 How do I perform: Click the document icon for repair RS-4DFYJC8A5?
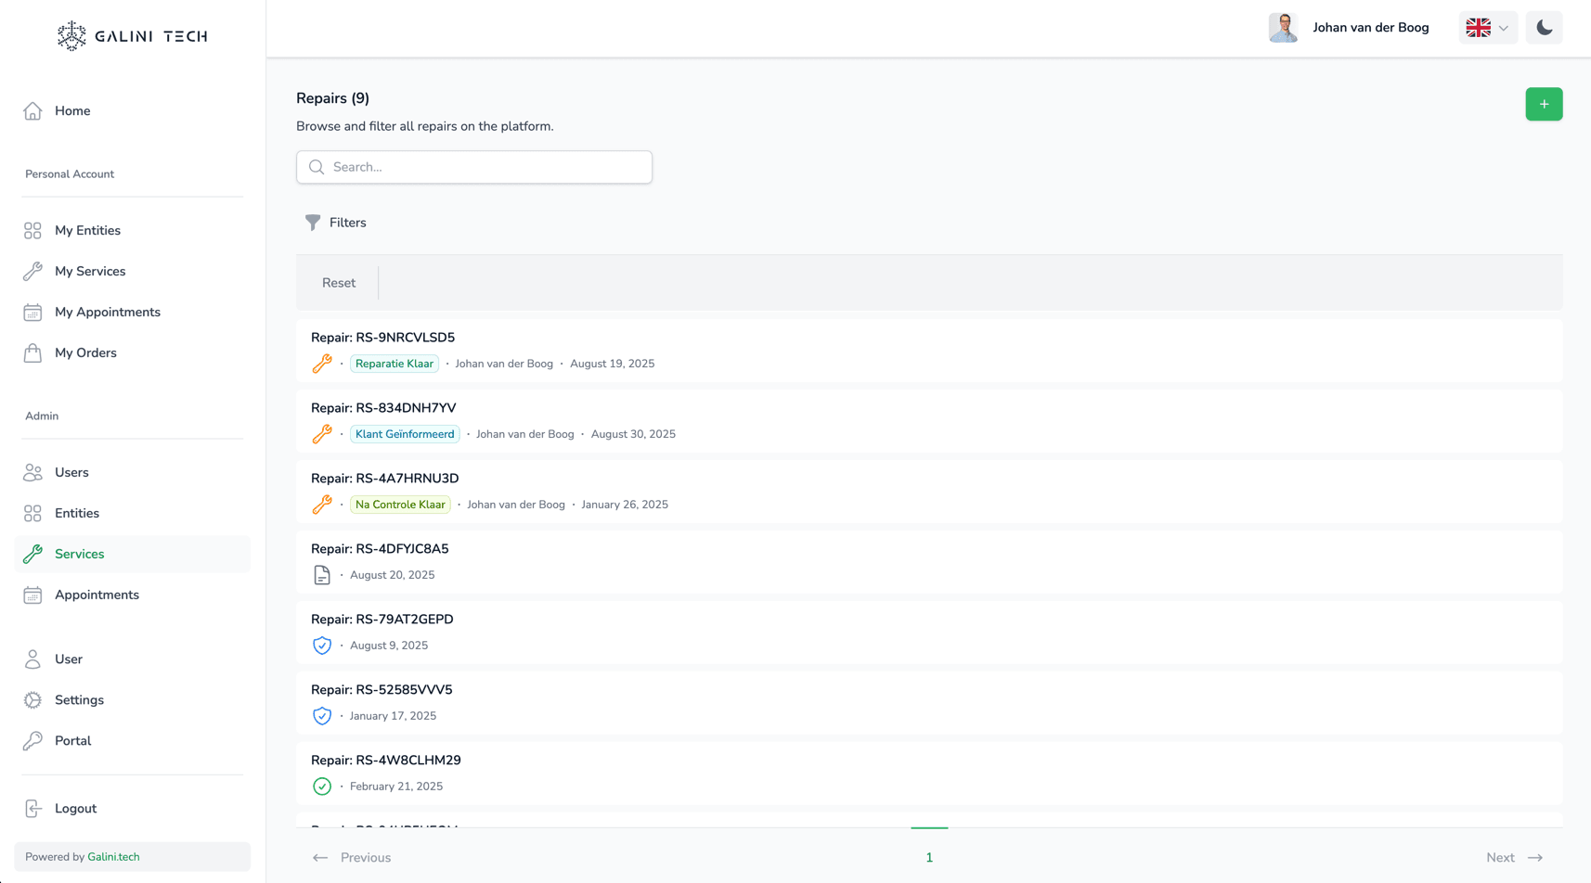pyautogui.click(x=322, y=574)
